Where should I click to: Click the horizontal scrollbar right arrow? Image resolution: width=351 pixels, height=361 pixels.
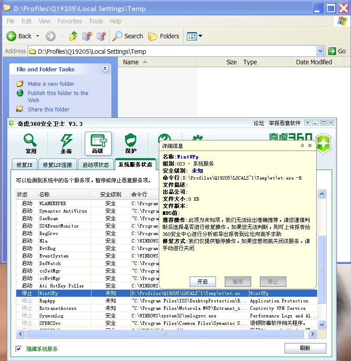click(x=312, y=334)
